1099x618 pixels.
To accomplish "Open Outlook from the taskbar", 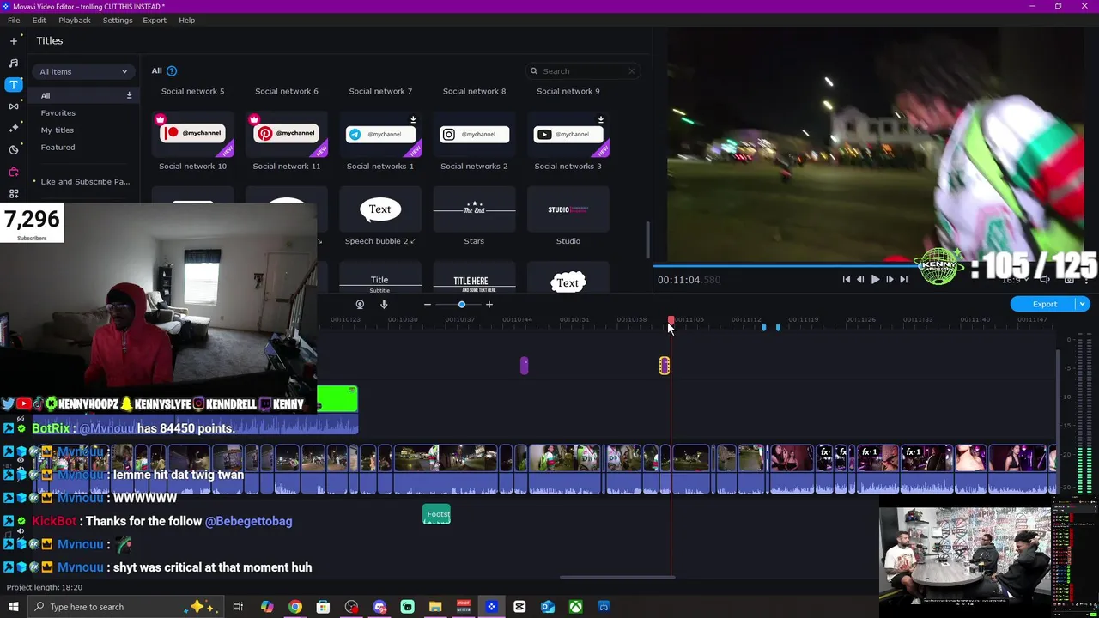I will pos(548,607).
